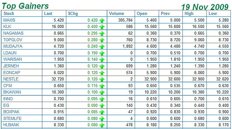Select HLBANK low value 8.170
This screenshot has height=129, width=232.
(223, 125)
